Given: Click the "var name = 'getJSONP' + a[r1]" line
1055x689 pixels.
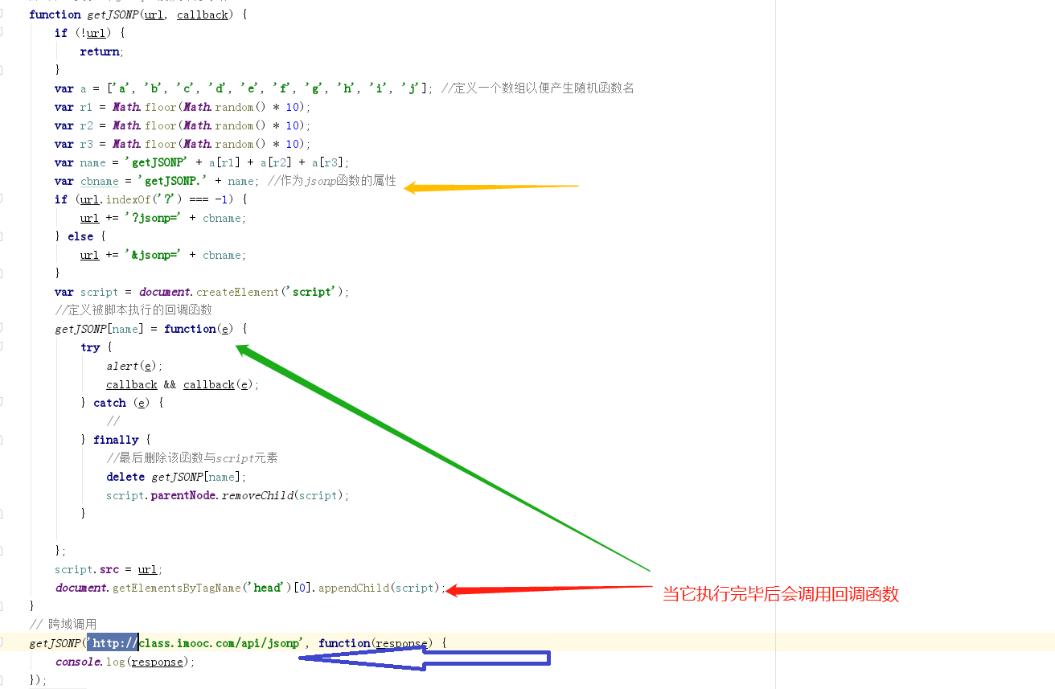Looking at the screenshot, I should click(x=202, y=162).
